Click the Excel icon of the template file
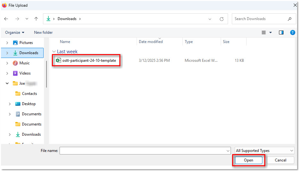This screenshot has height=172, width=300. [58, 61]
